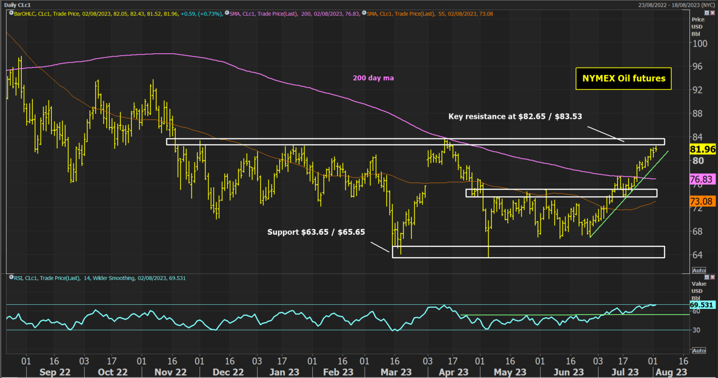The height and width of the screenshot is (378, 718).
Task: Click the BarOHLC legend options icon
Action: coord(11,14)
